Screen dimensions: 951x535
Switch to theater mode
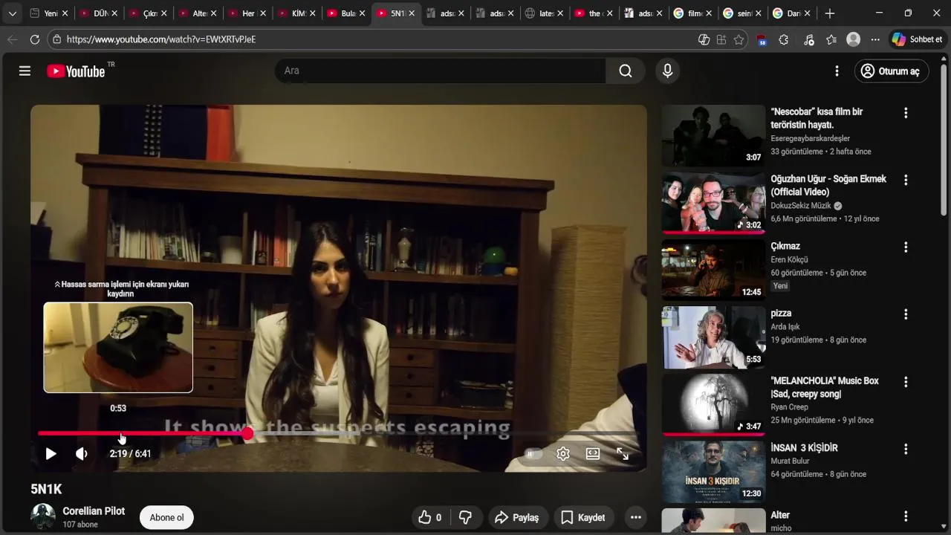click(593, 453)
